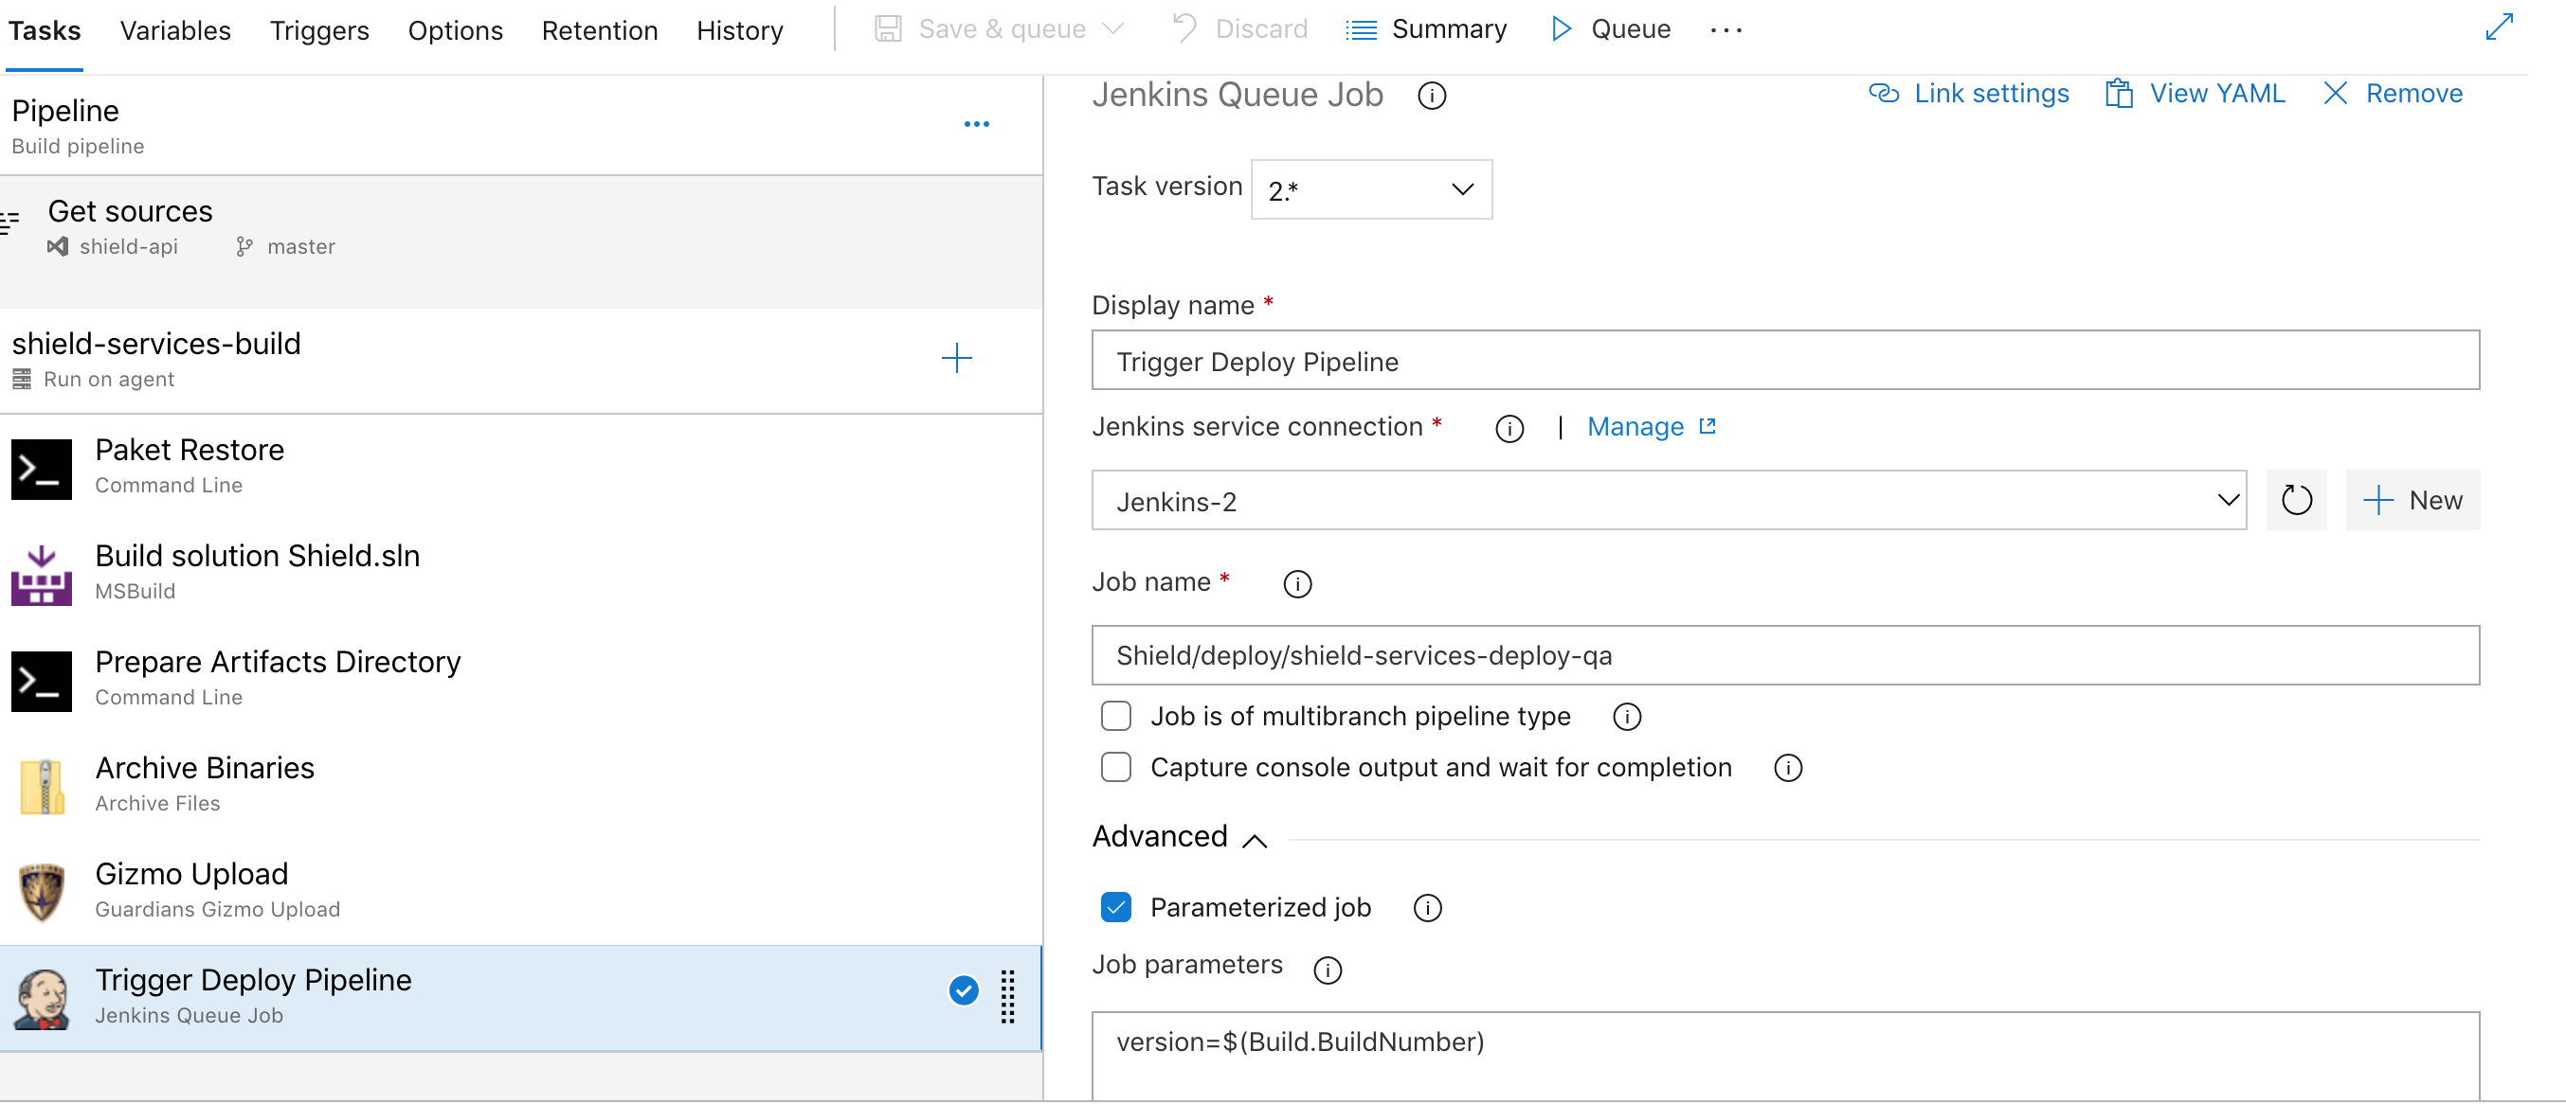Select the Gizmo Upload guardians icon
Screen dimensions: 2566x1104
[41, 890]
